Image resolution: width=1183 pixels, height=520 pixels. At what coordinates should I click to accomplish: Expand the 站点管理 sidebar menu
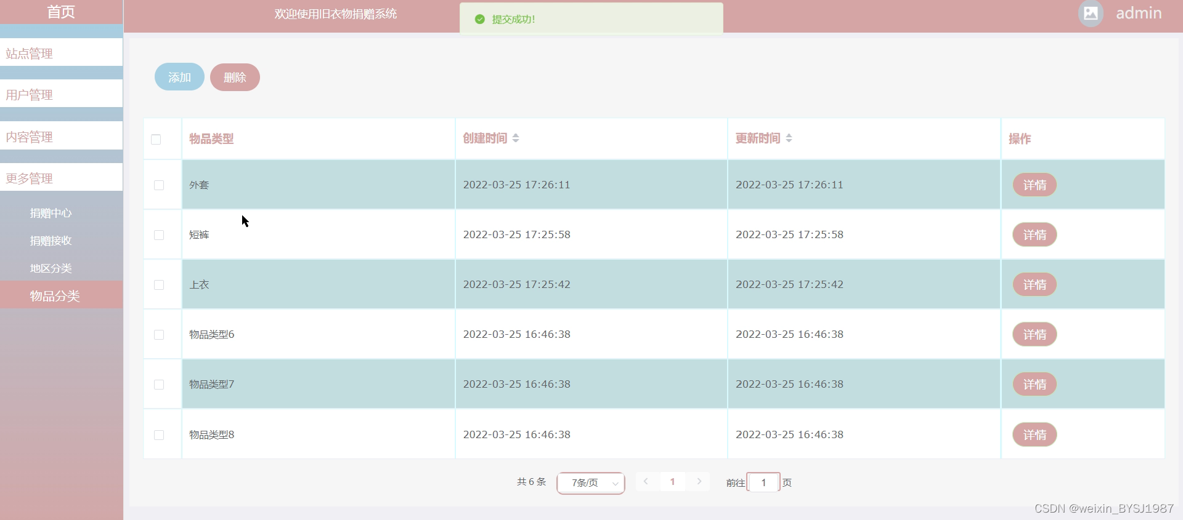pos(61,53)
